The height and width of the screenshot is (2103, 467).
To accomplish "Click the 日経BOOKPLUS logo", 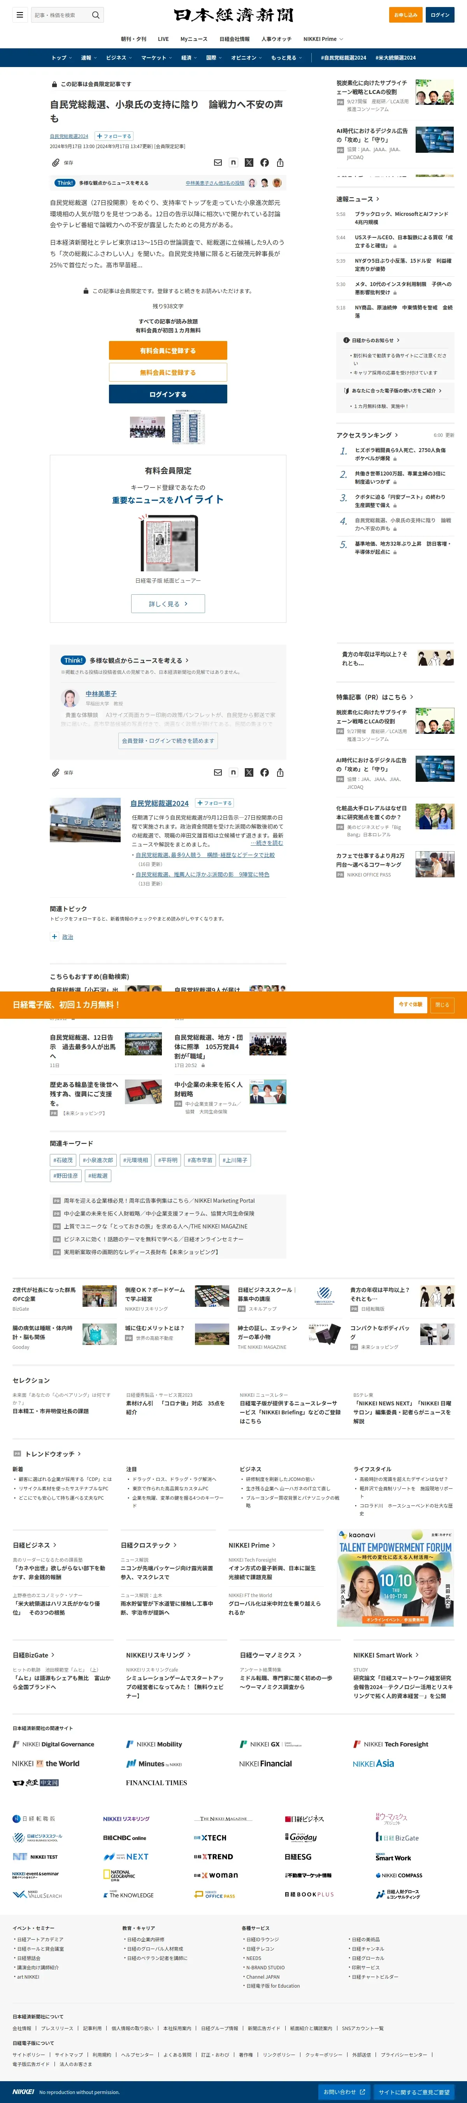I will pyautogui.click(x=309, y=1895).
